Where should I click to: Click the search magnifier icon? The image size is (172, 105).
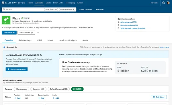click(x=4, y=9)
